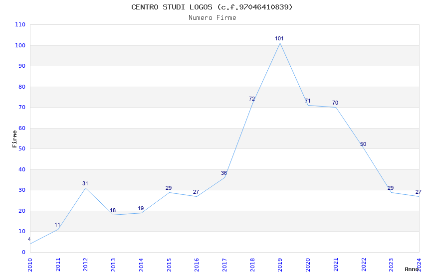Click the y-axis value 40

tap(22, 169)
